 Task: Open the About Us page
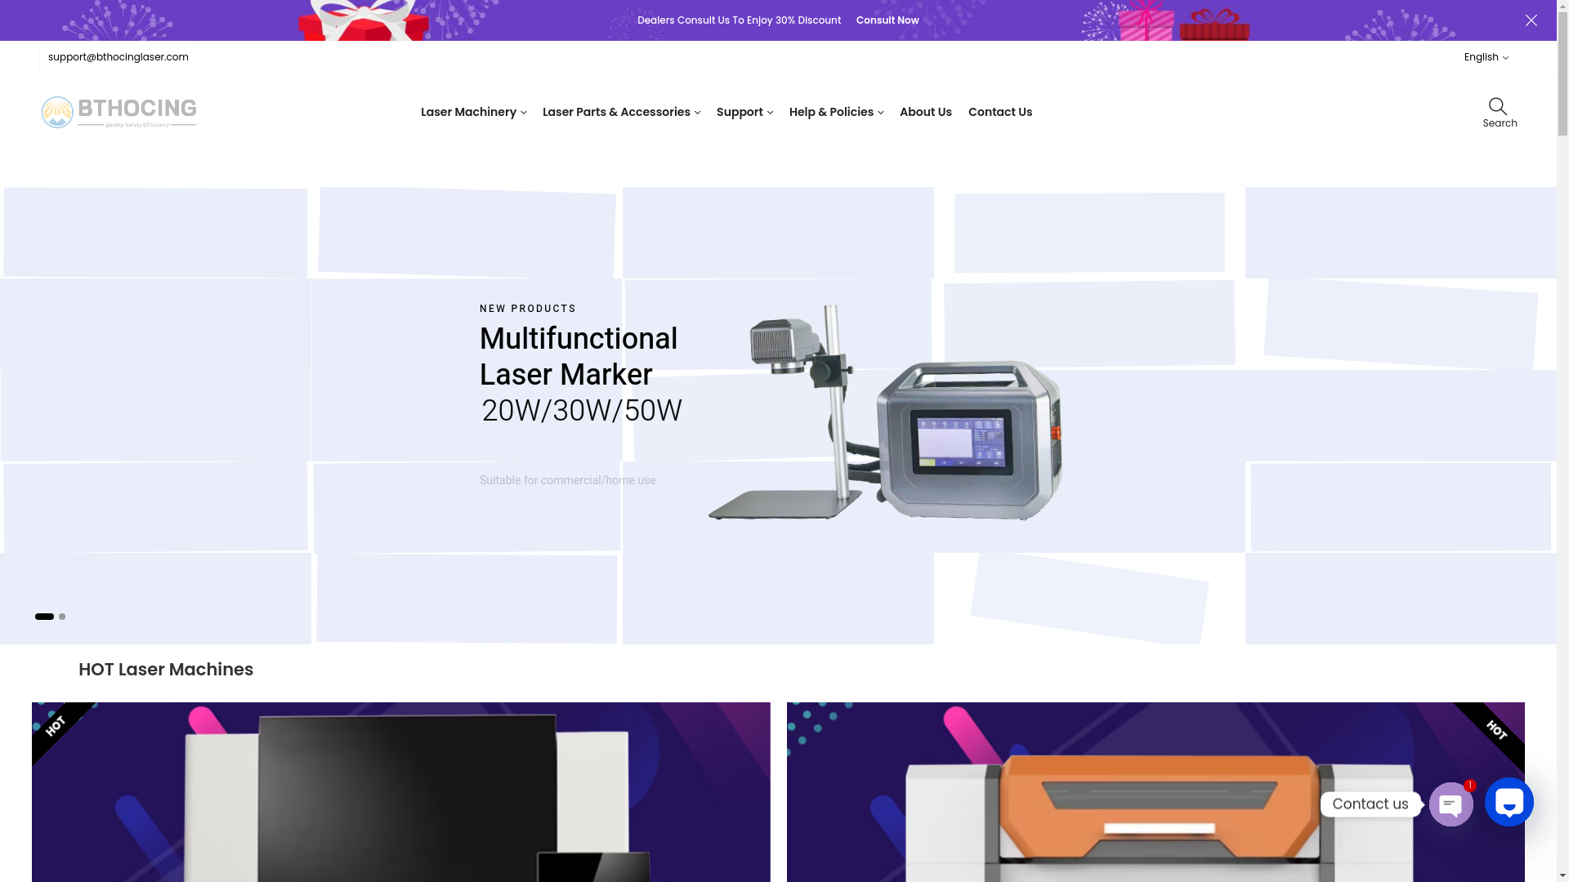925,112
